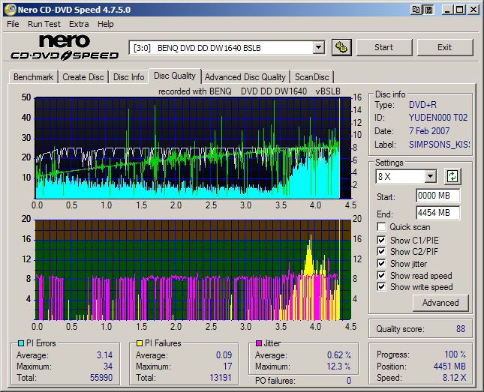Click the PI Failures average 0.09
The image size is (484, 392).
[224, 355]
